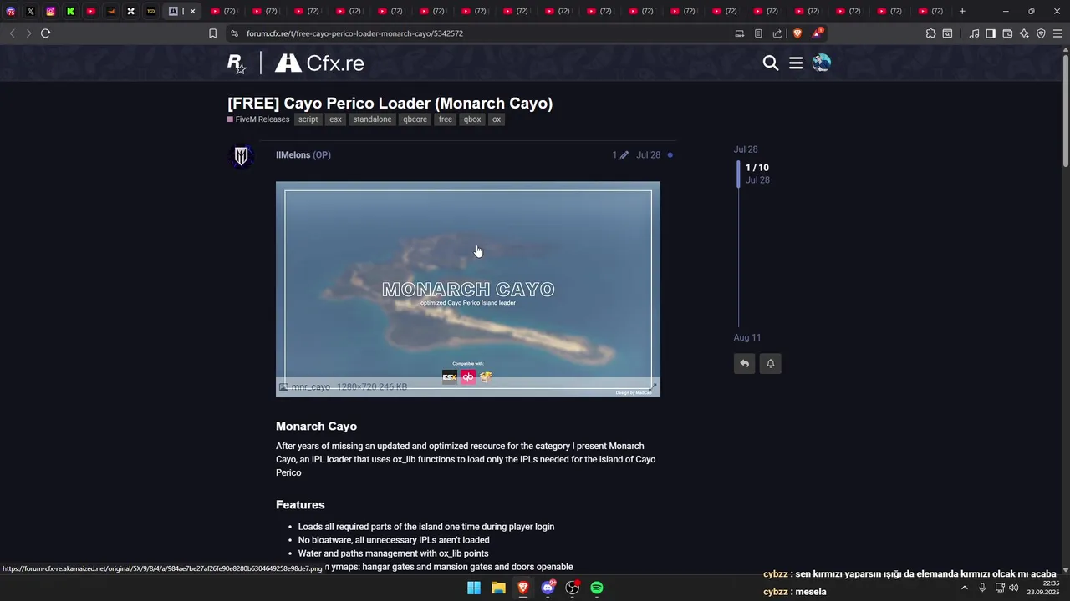1070x601 pixels.
Task: Open the Brave VPN shield icon
Action: (1041, 33)
